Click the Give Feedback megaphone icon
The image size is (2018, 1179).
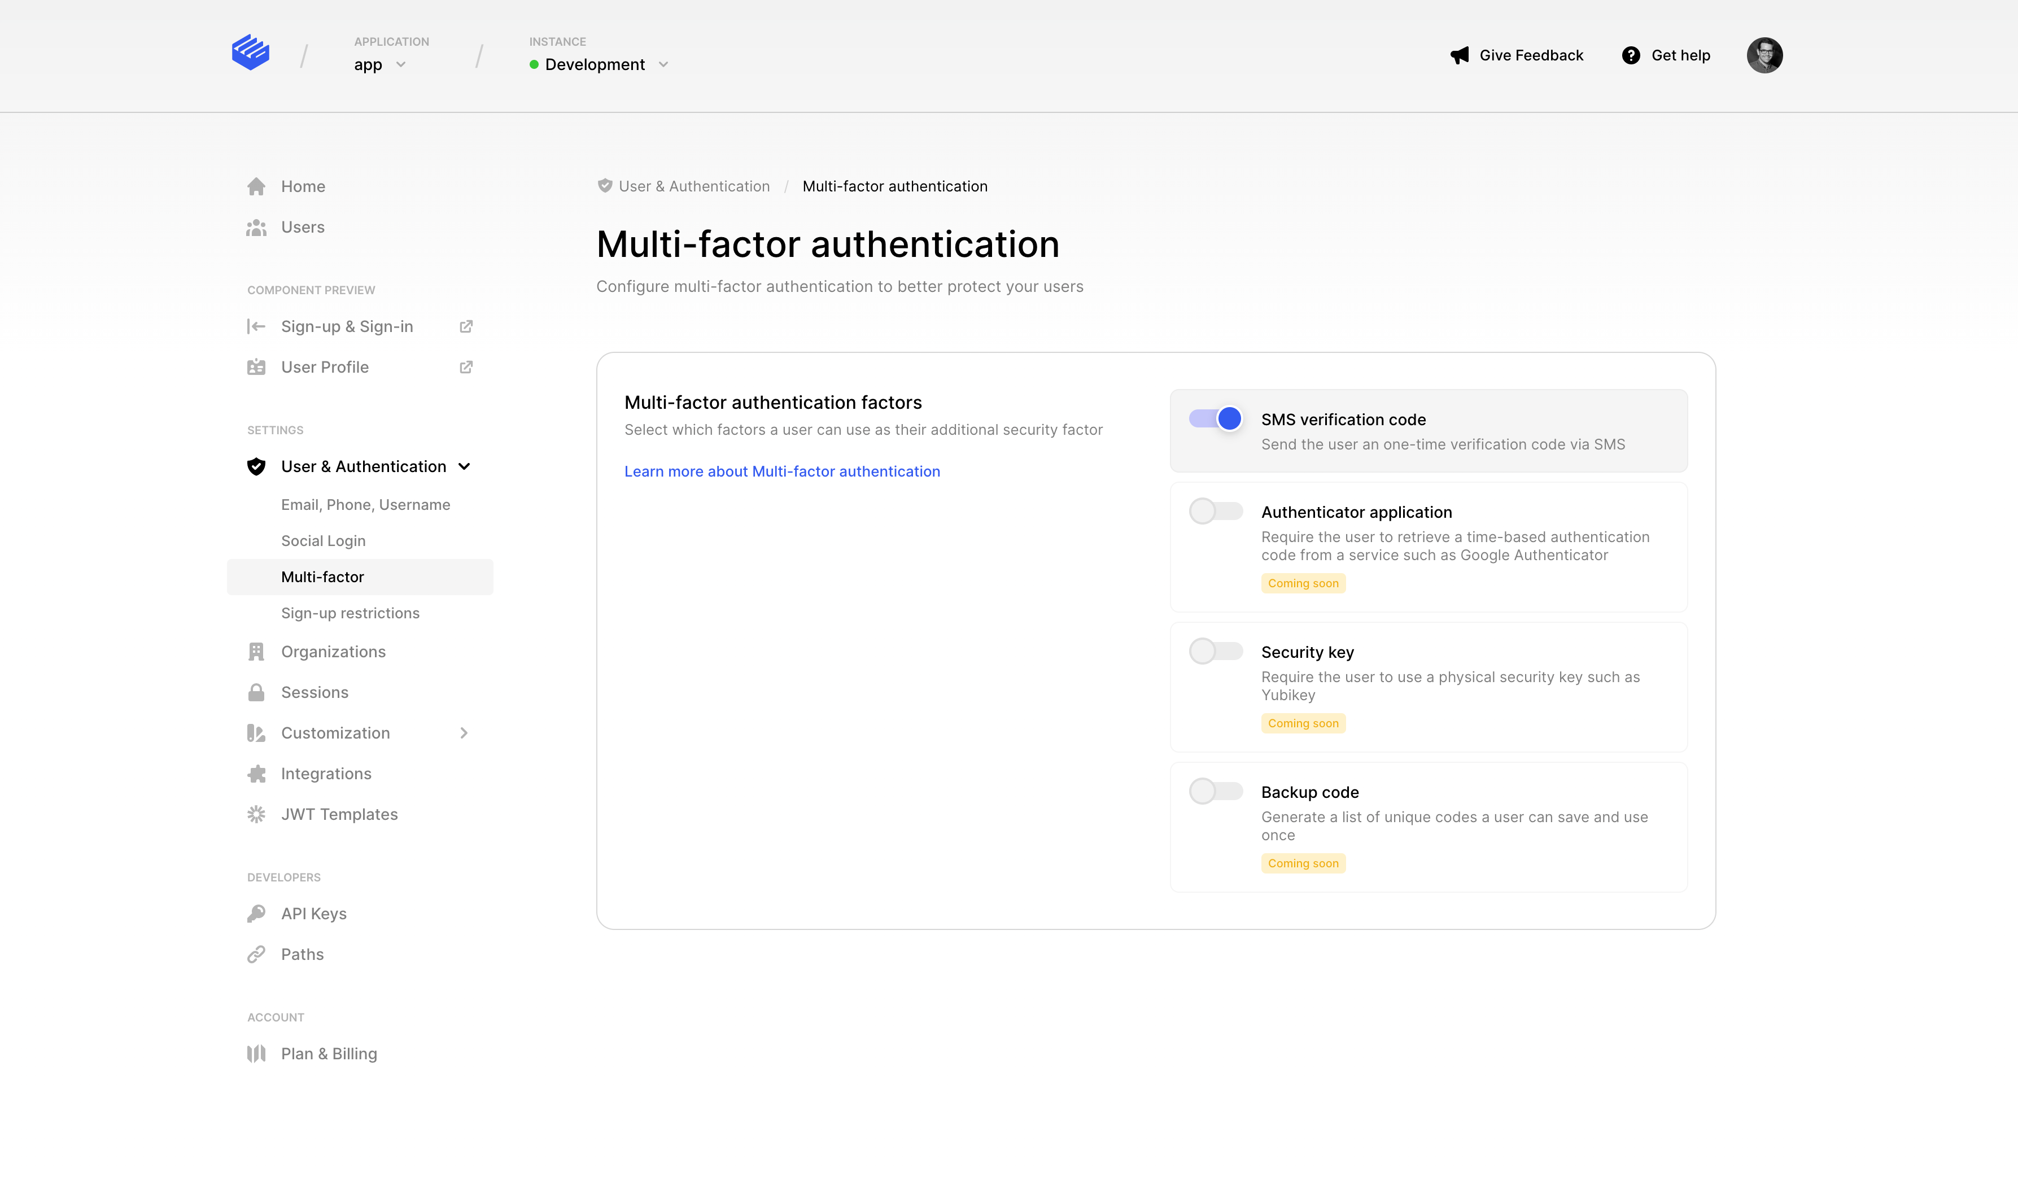pos(1459,55)
